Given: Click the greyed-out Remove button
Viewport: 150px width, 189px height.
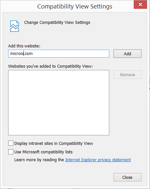Looking at the screenshot, I should (127, 75).
